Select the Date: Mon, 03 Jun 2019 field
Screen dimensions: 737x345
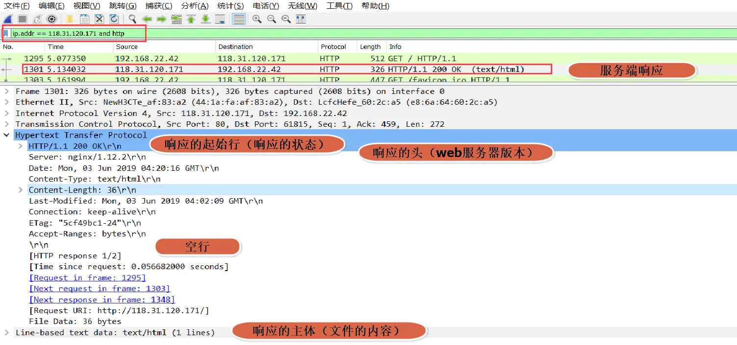click(x=123, y=168)
